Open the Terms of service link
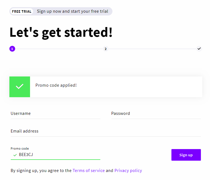 [x=88, y=171]
